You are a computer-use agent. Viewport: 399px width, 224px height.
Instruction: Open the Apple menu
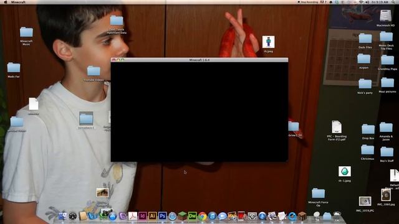[6, 2]
